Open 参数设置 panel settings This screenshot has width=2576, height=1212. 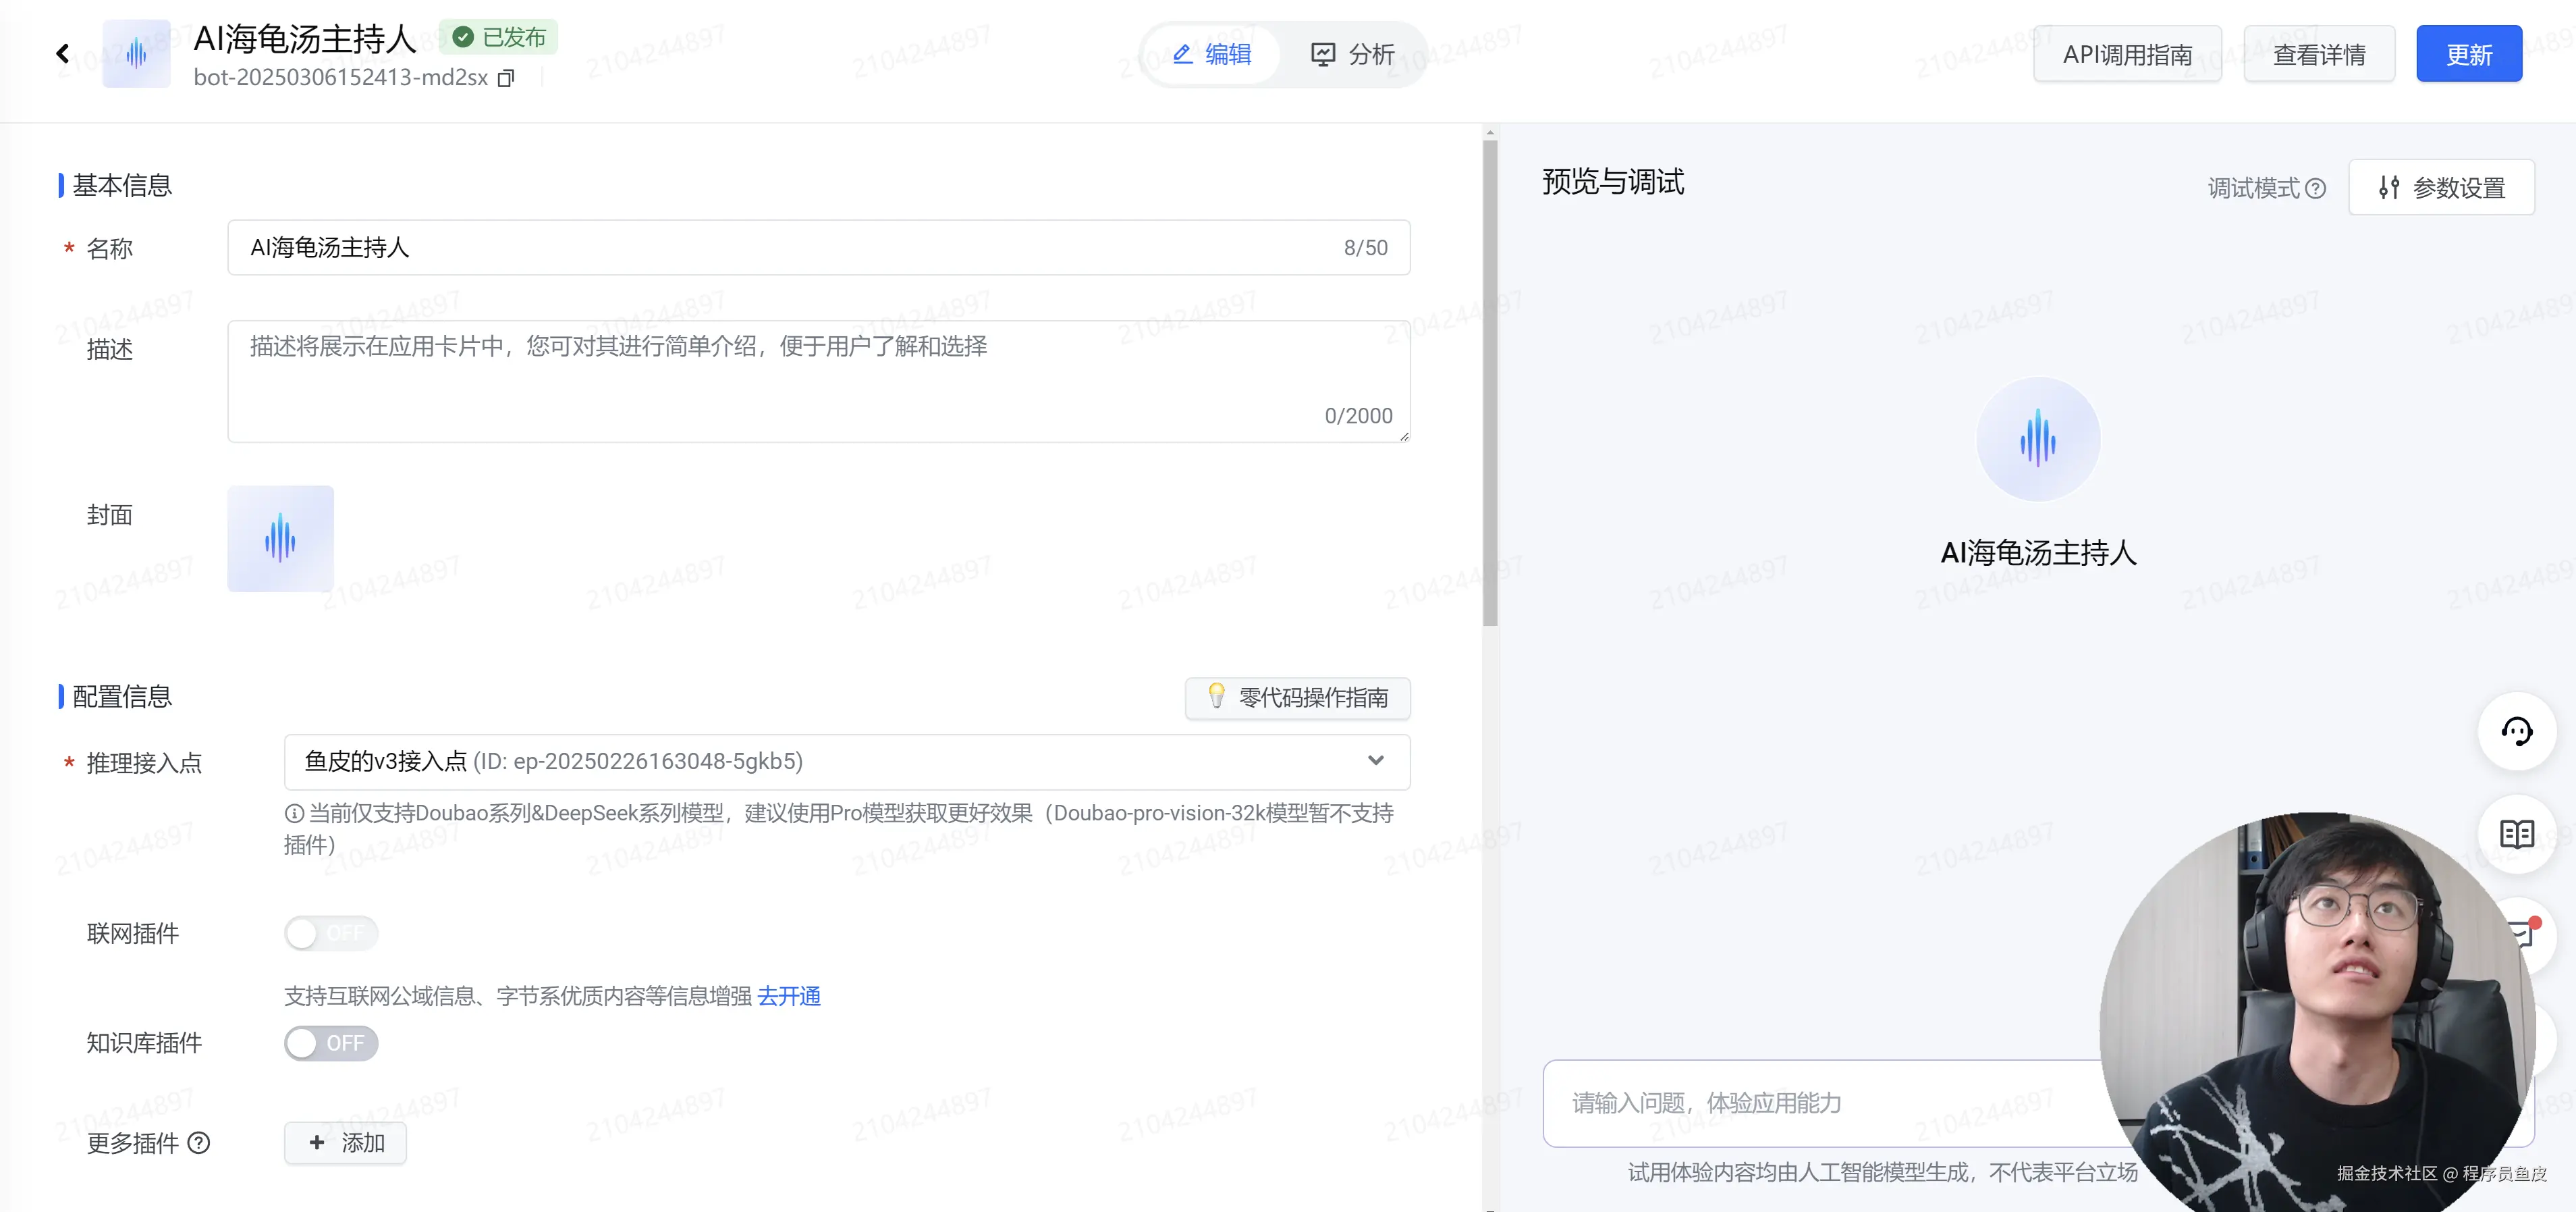[2442, 187]
